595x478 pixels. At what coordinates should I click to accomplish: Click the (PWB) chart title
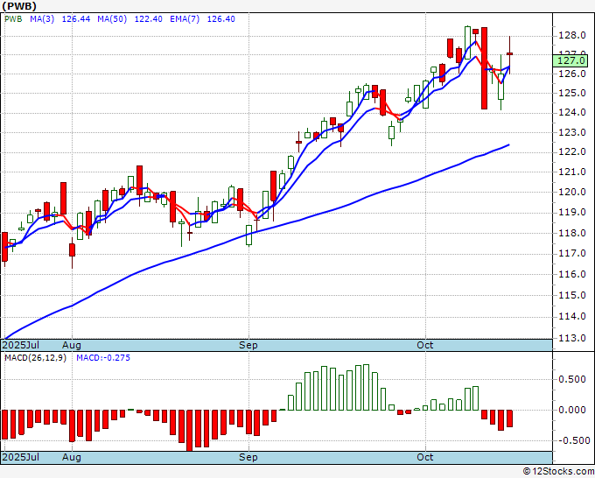(19, 6)
